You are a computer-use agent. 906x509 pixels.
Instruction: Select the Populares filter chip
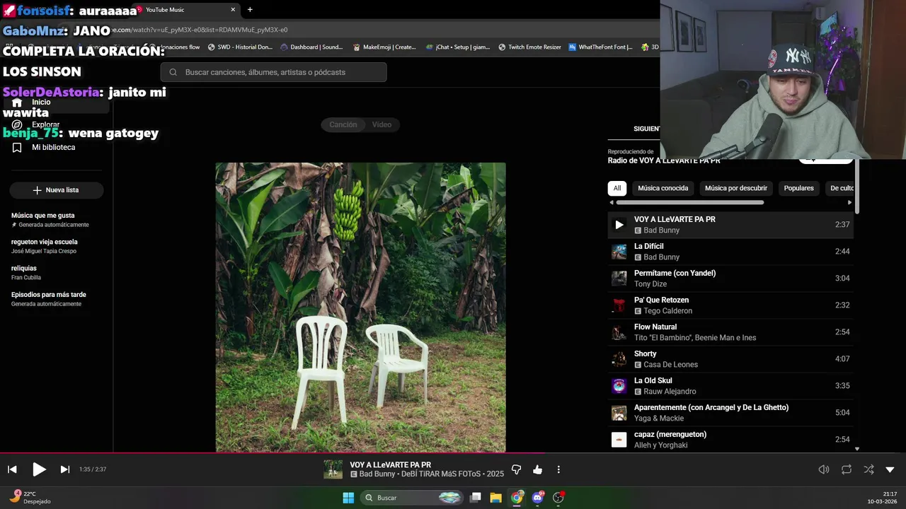tap(798, 188)
